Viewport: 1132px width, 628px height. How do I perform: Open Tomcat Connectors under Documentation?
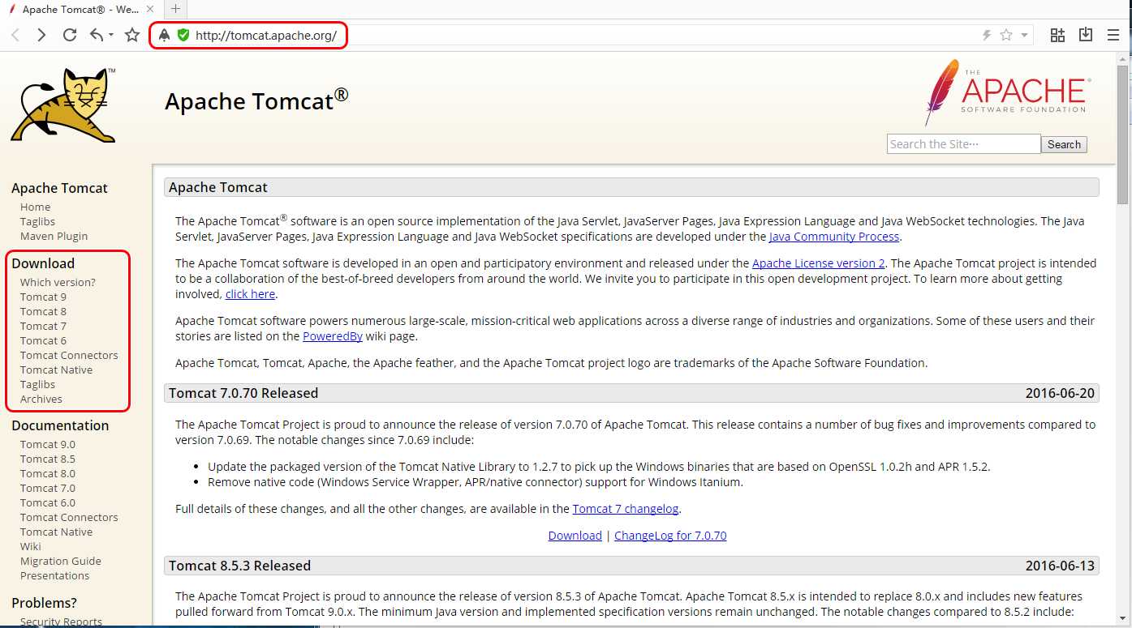(x=69, y=517)
